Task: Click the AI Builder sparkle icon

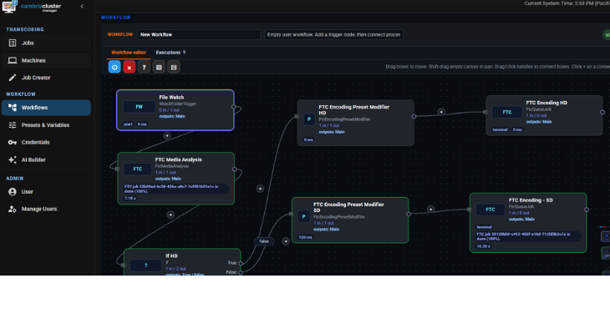Action: pyautogui.click(x=13, y=159)
